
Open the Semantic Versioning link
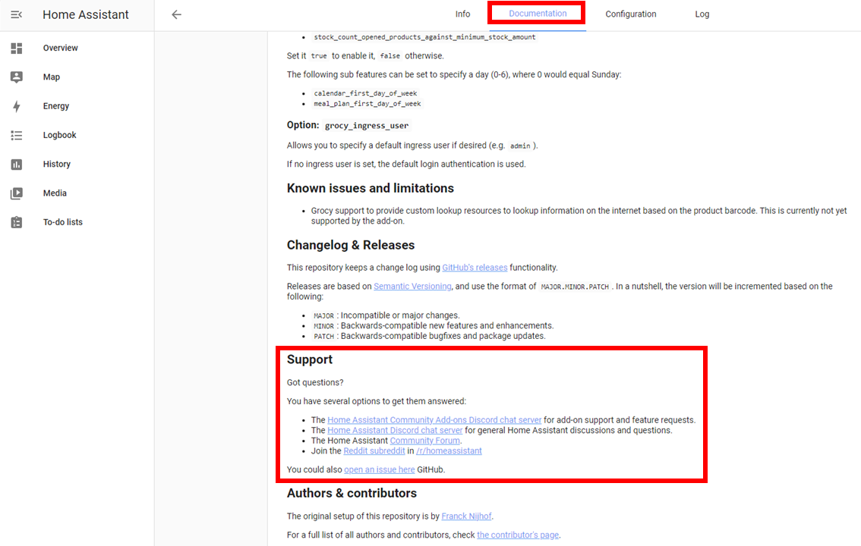[x=412, y=286]
